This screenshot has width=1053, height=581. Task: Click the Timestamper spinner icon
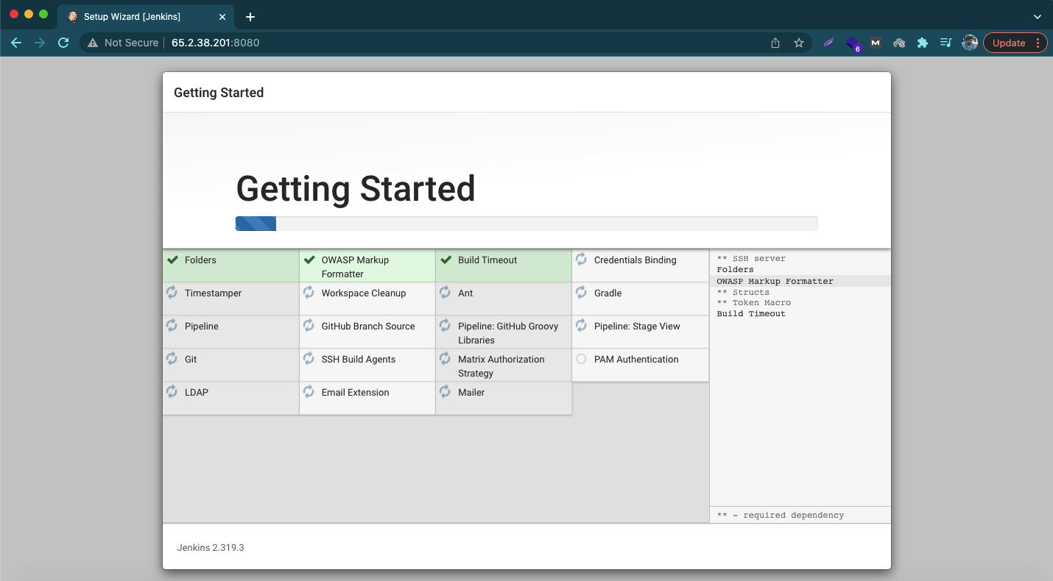172,293
